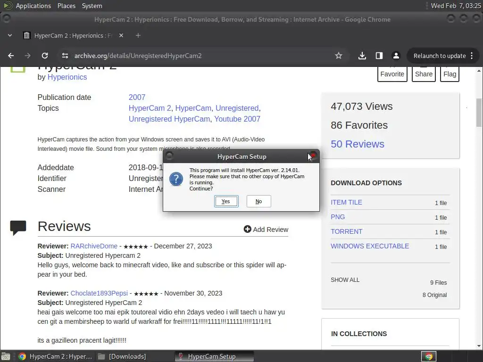The image size is (483, 362).
Task: Open reviewer RARchiveDome profile
Action: [94, 246]
